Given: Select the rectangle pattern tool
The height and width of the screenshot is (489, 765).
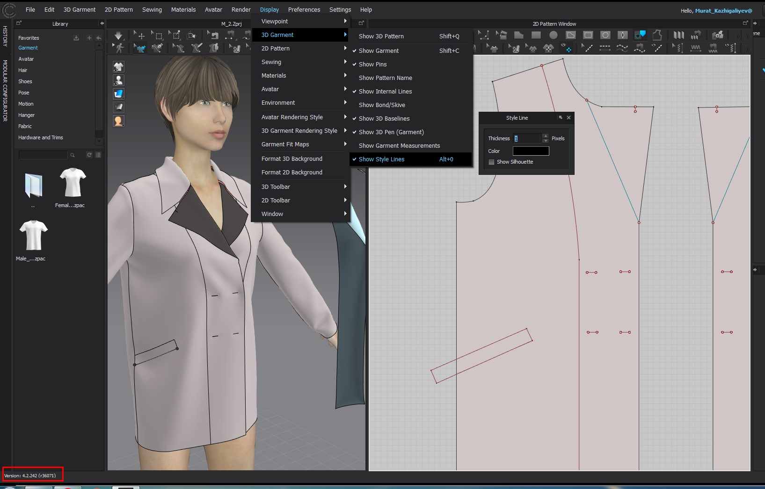Looking at the screenshot, I should pos(536,35).
